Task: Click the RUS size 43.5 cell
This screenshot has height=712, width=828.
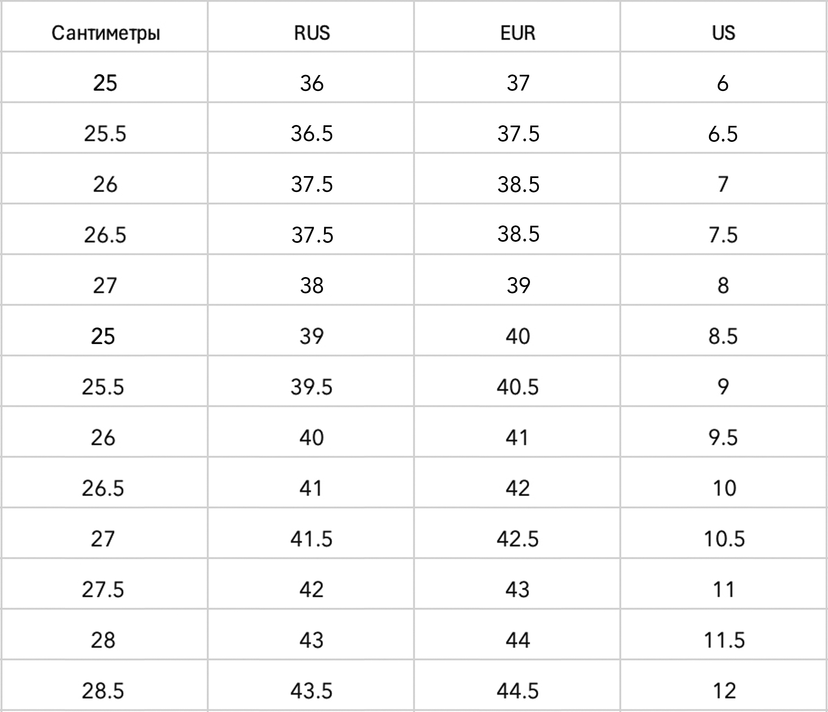Action: pos(311,691)
